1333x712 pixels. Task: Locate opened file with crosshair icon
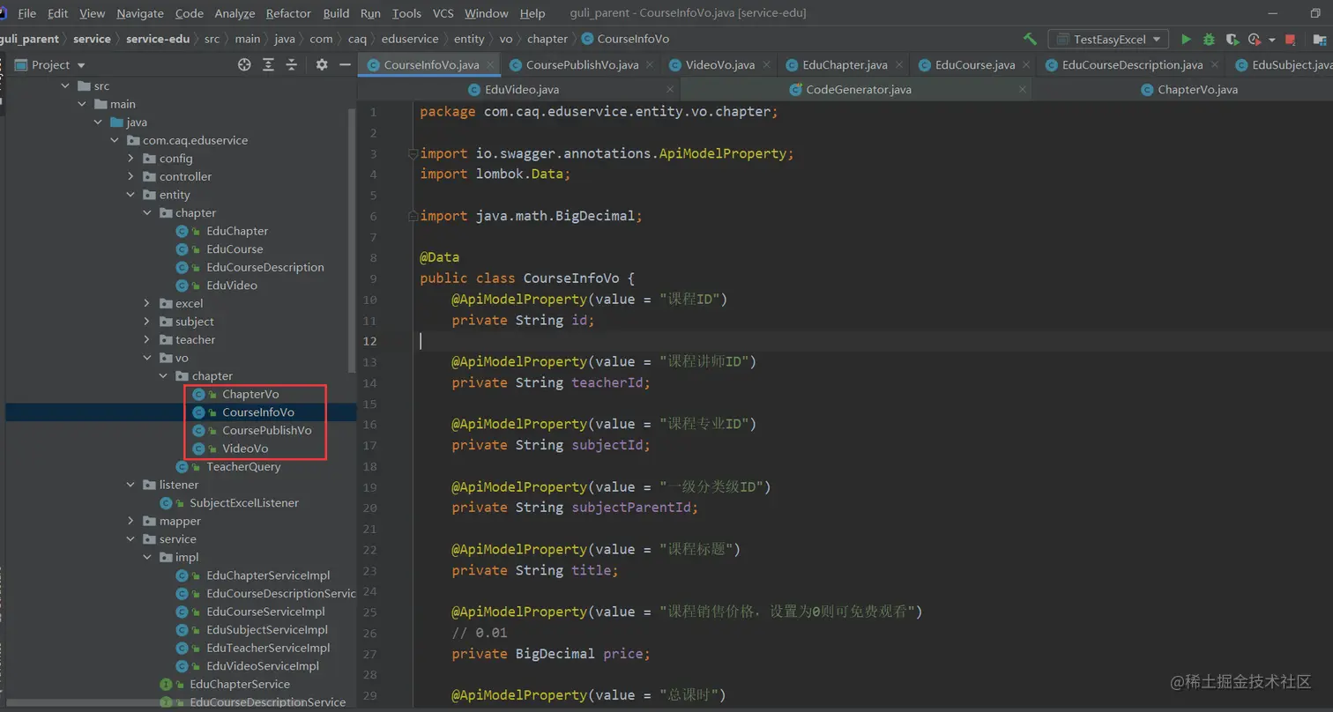tap(245, 64)
